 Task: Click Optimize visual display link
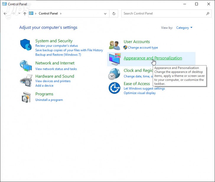pyautogui.click(x=140, y=93)
